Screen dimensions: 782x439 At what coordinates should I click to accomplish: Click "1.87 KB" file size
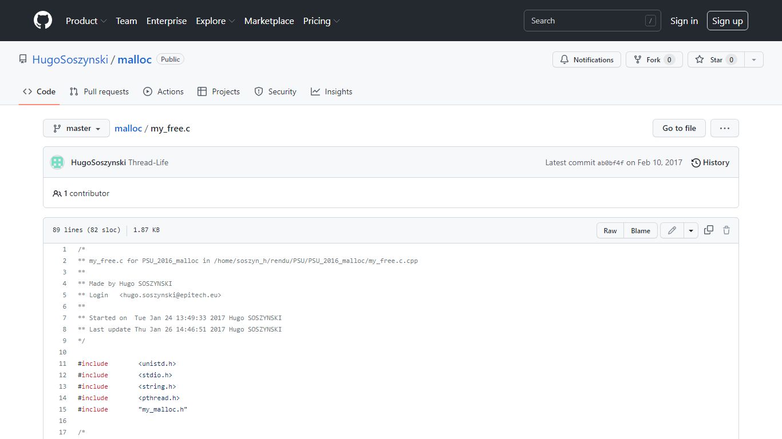(147, 230)
